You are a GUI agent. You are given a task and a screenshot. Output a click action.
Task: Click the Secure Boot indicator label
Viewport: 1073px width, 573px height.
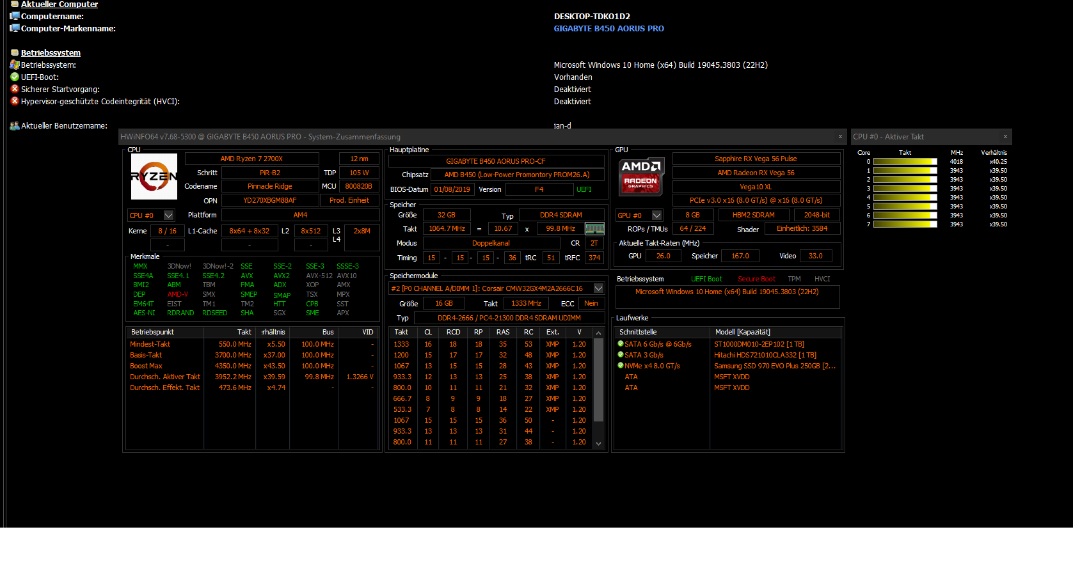pyautogui.click(x=756, y=279)
